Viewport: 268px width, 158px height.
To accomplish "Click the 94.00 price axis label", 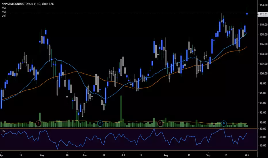I will tap(263, 103).
